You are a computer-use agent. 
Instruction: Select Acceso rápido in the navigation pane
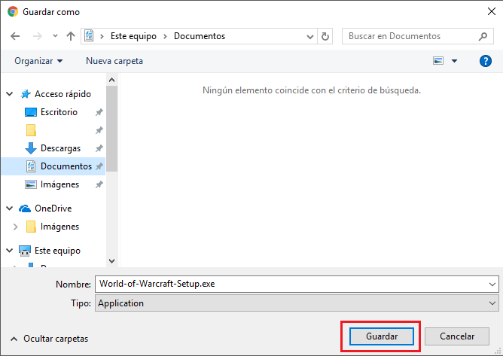(x=63, y=94)
